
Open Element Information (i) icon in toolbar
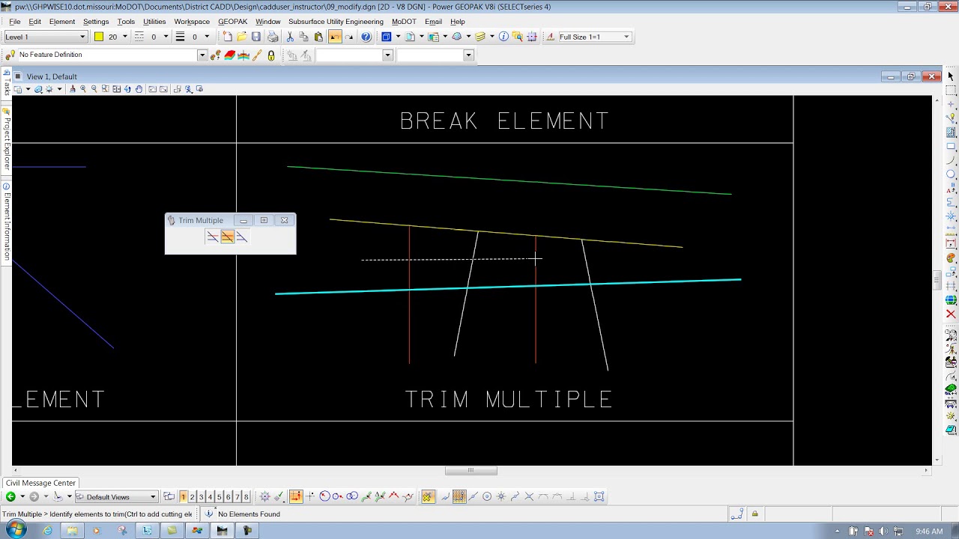pos(503,37)
